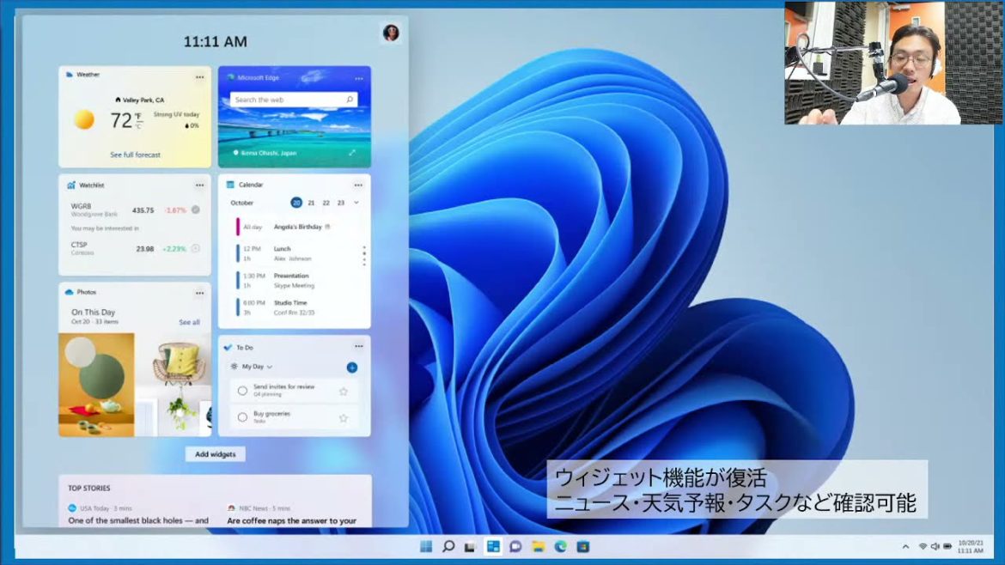Open the Weather widget more options menu
Viewport: 1005px width, 565px height.
click(x=199, y=77)
